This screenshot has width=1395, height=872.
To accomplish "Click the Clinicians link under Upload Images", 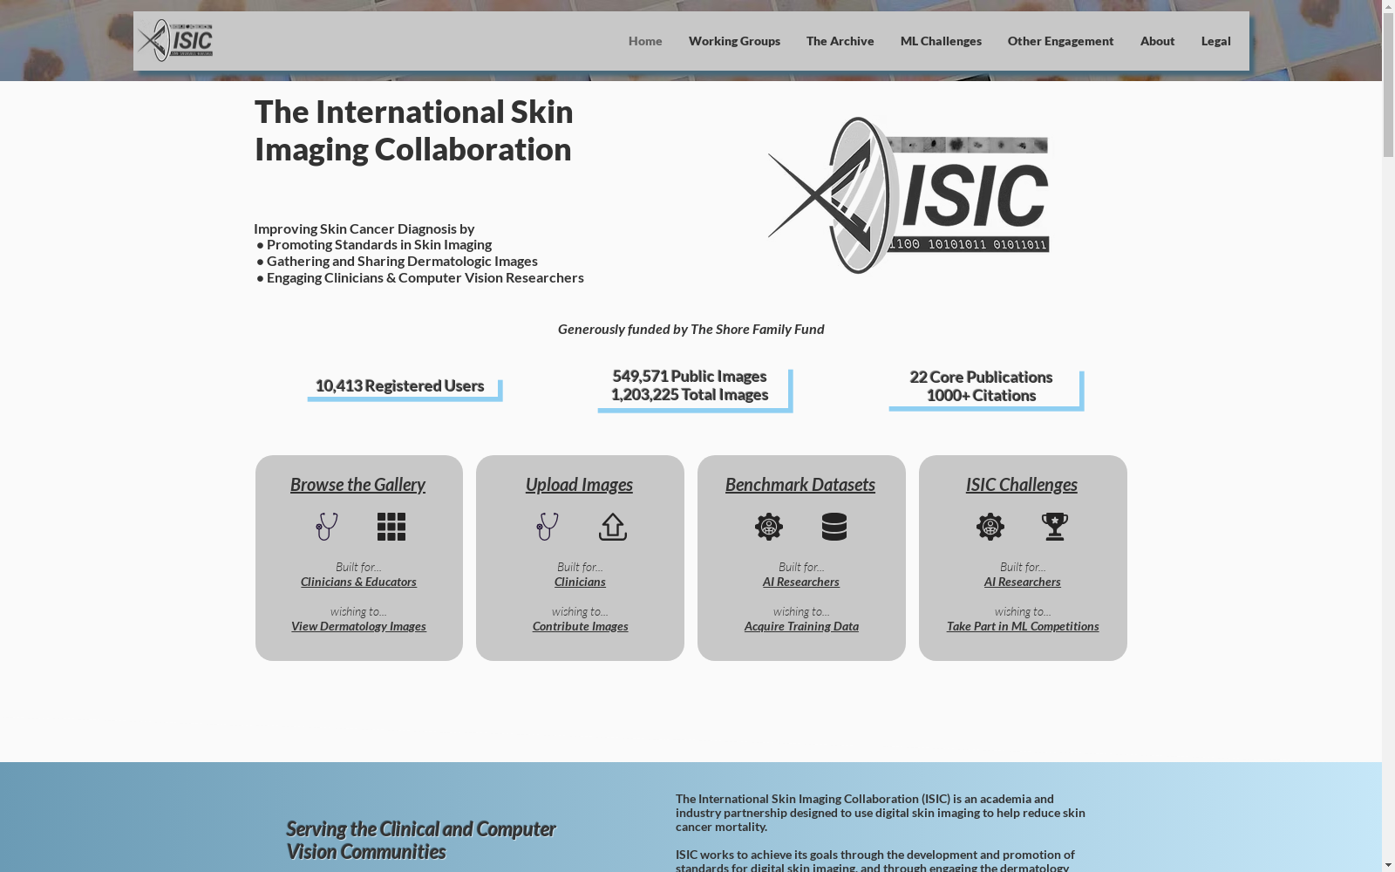I will [x=580, y=582].
